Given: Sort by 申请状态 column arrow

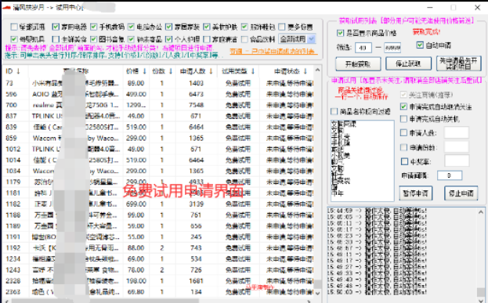Looking at the screenshot, I should click(305, 71).
